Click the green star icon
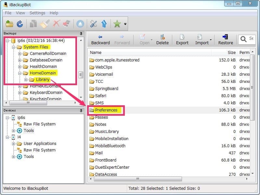The height and width of the screenshot is (195, 260). coord(117,24)
